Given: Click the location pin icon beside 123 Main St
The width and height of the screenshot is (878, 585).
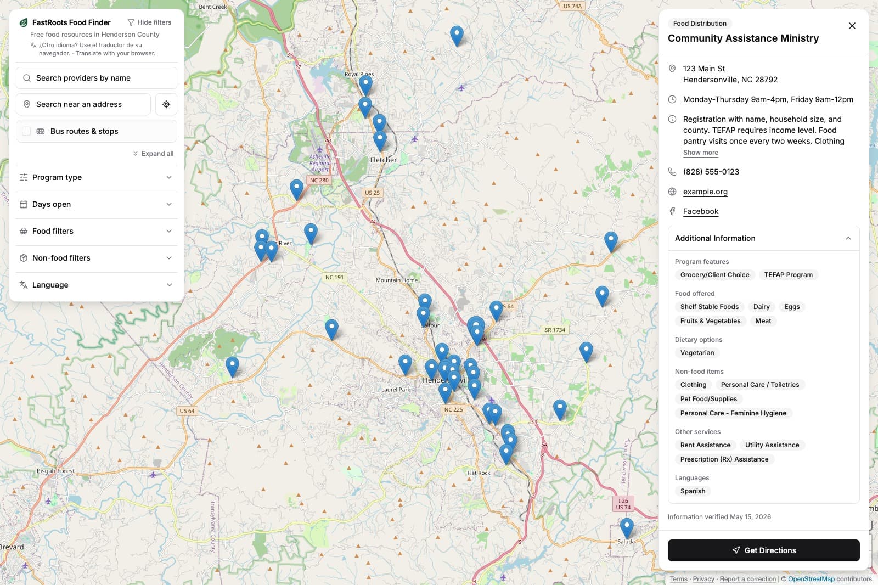Looking at the screenshot, I should (x=672, y=69).
